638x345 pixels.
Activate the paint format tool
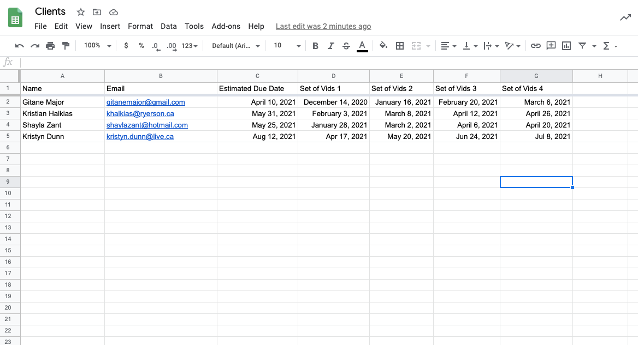pyautogui.click(x=66, y=46)
